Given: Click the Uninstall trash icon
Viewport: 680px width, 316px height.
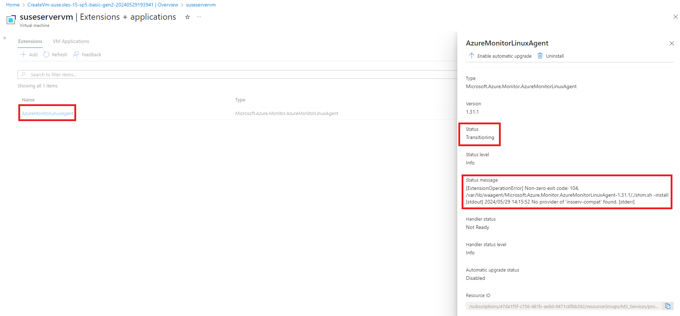Looking at the screenshot, I should (540, 56).
